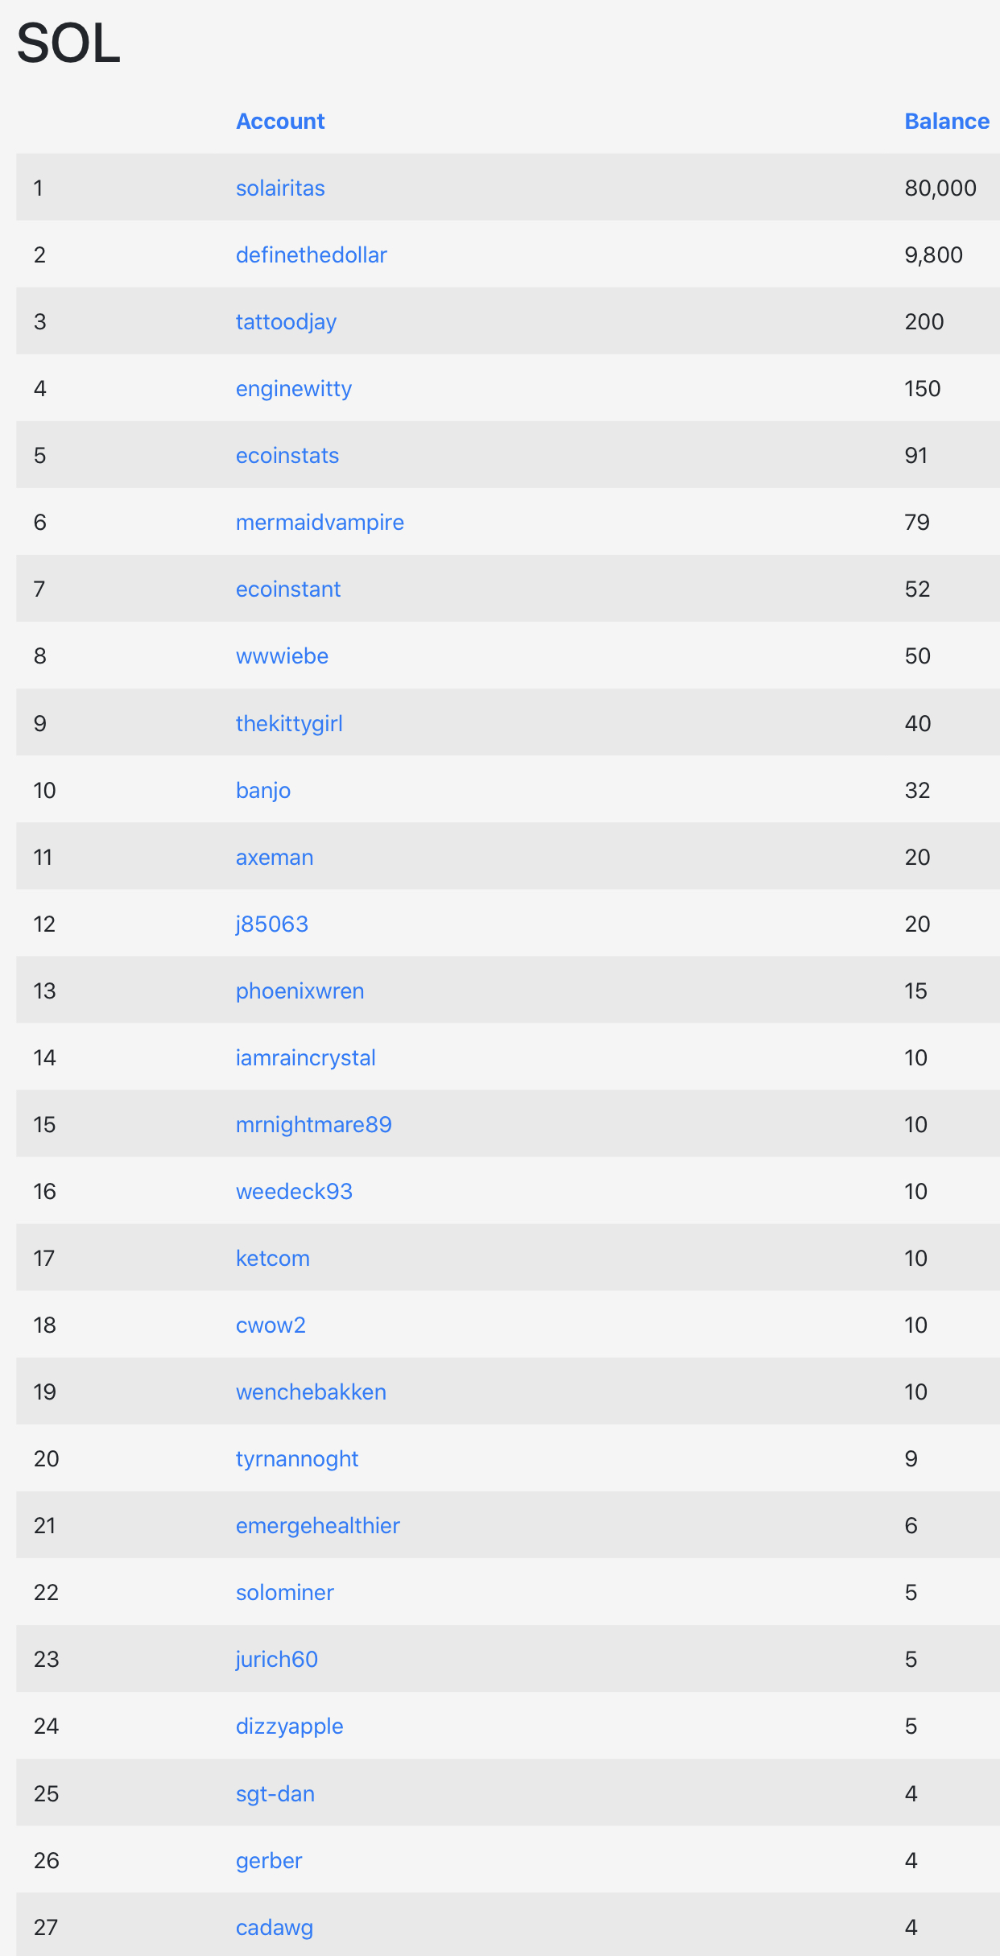The width and height of the screenshot is (1000, 1956).
Task: Open phoenixwren account page
Action: coord(300,990)
